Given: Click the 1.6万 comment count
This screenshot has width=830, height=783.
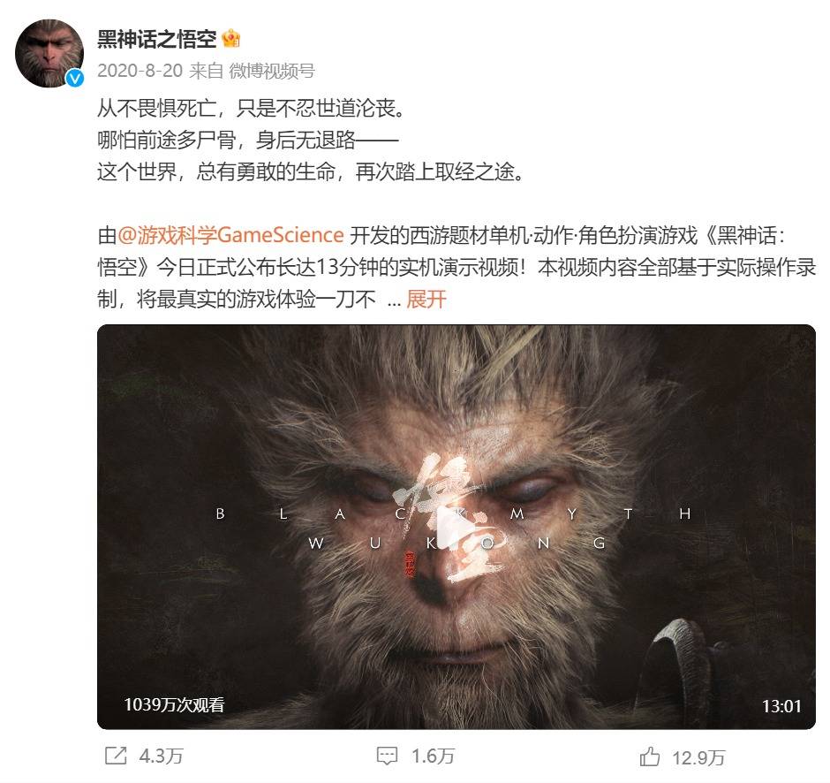Looking at the screenshot, I should [433, 756].
